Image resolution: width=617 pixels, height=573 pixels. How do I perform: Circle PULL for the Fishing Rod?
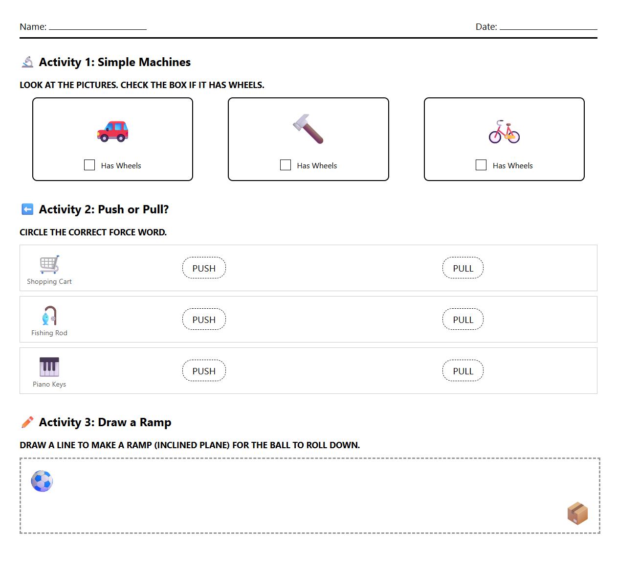[463, 319]
